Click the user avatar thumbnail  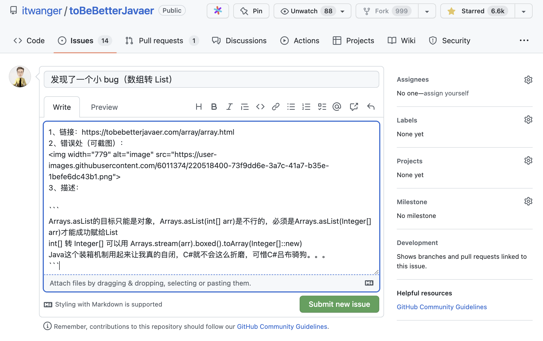pyautogui.click(x=20, y=77)
